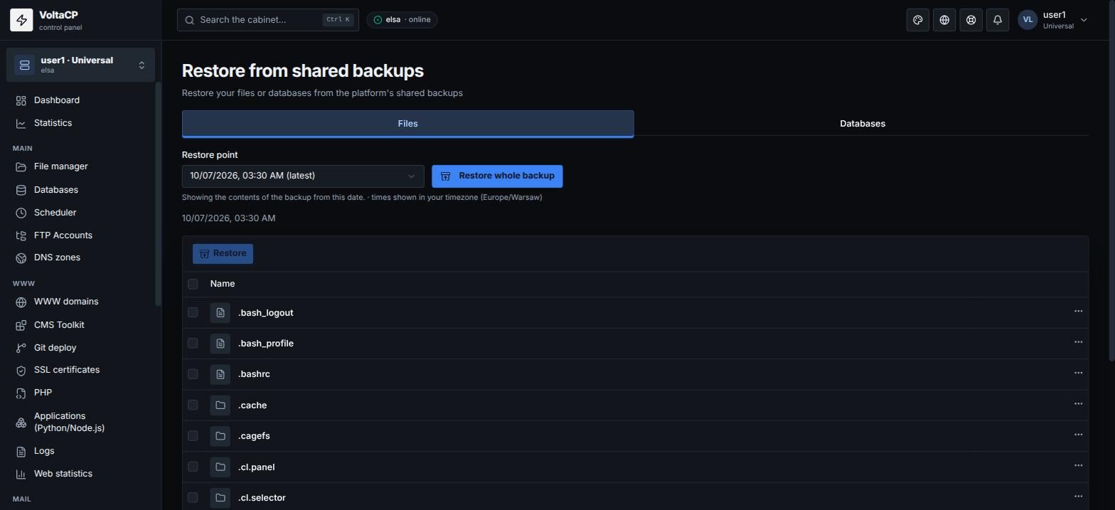Click the CMS Toolkit icon

click(21, 325)
